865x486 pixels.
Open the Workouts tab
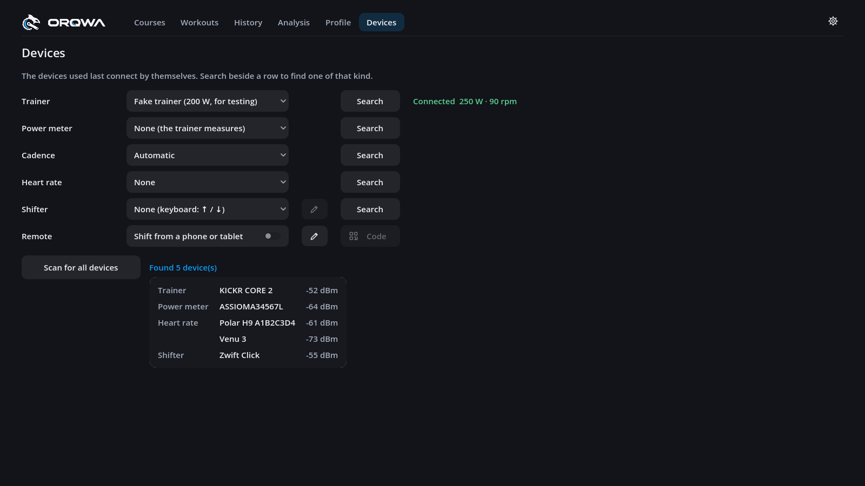[x=199, y=22]
